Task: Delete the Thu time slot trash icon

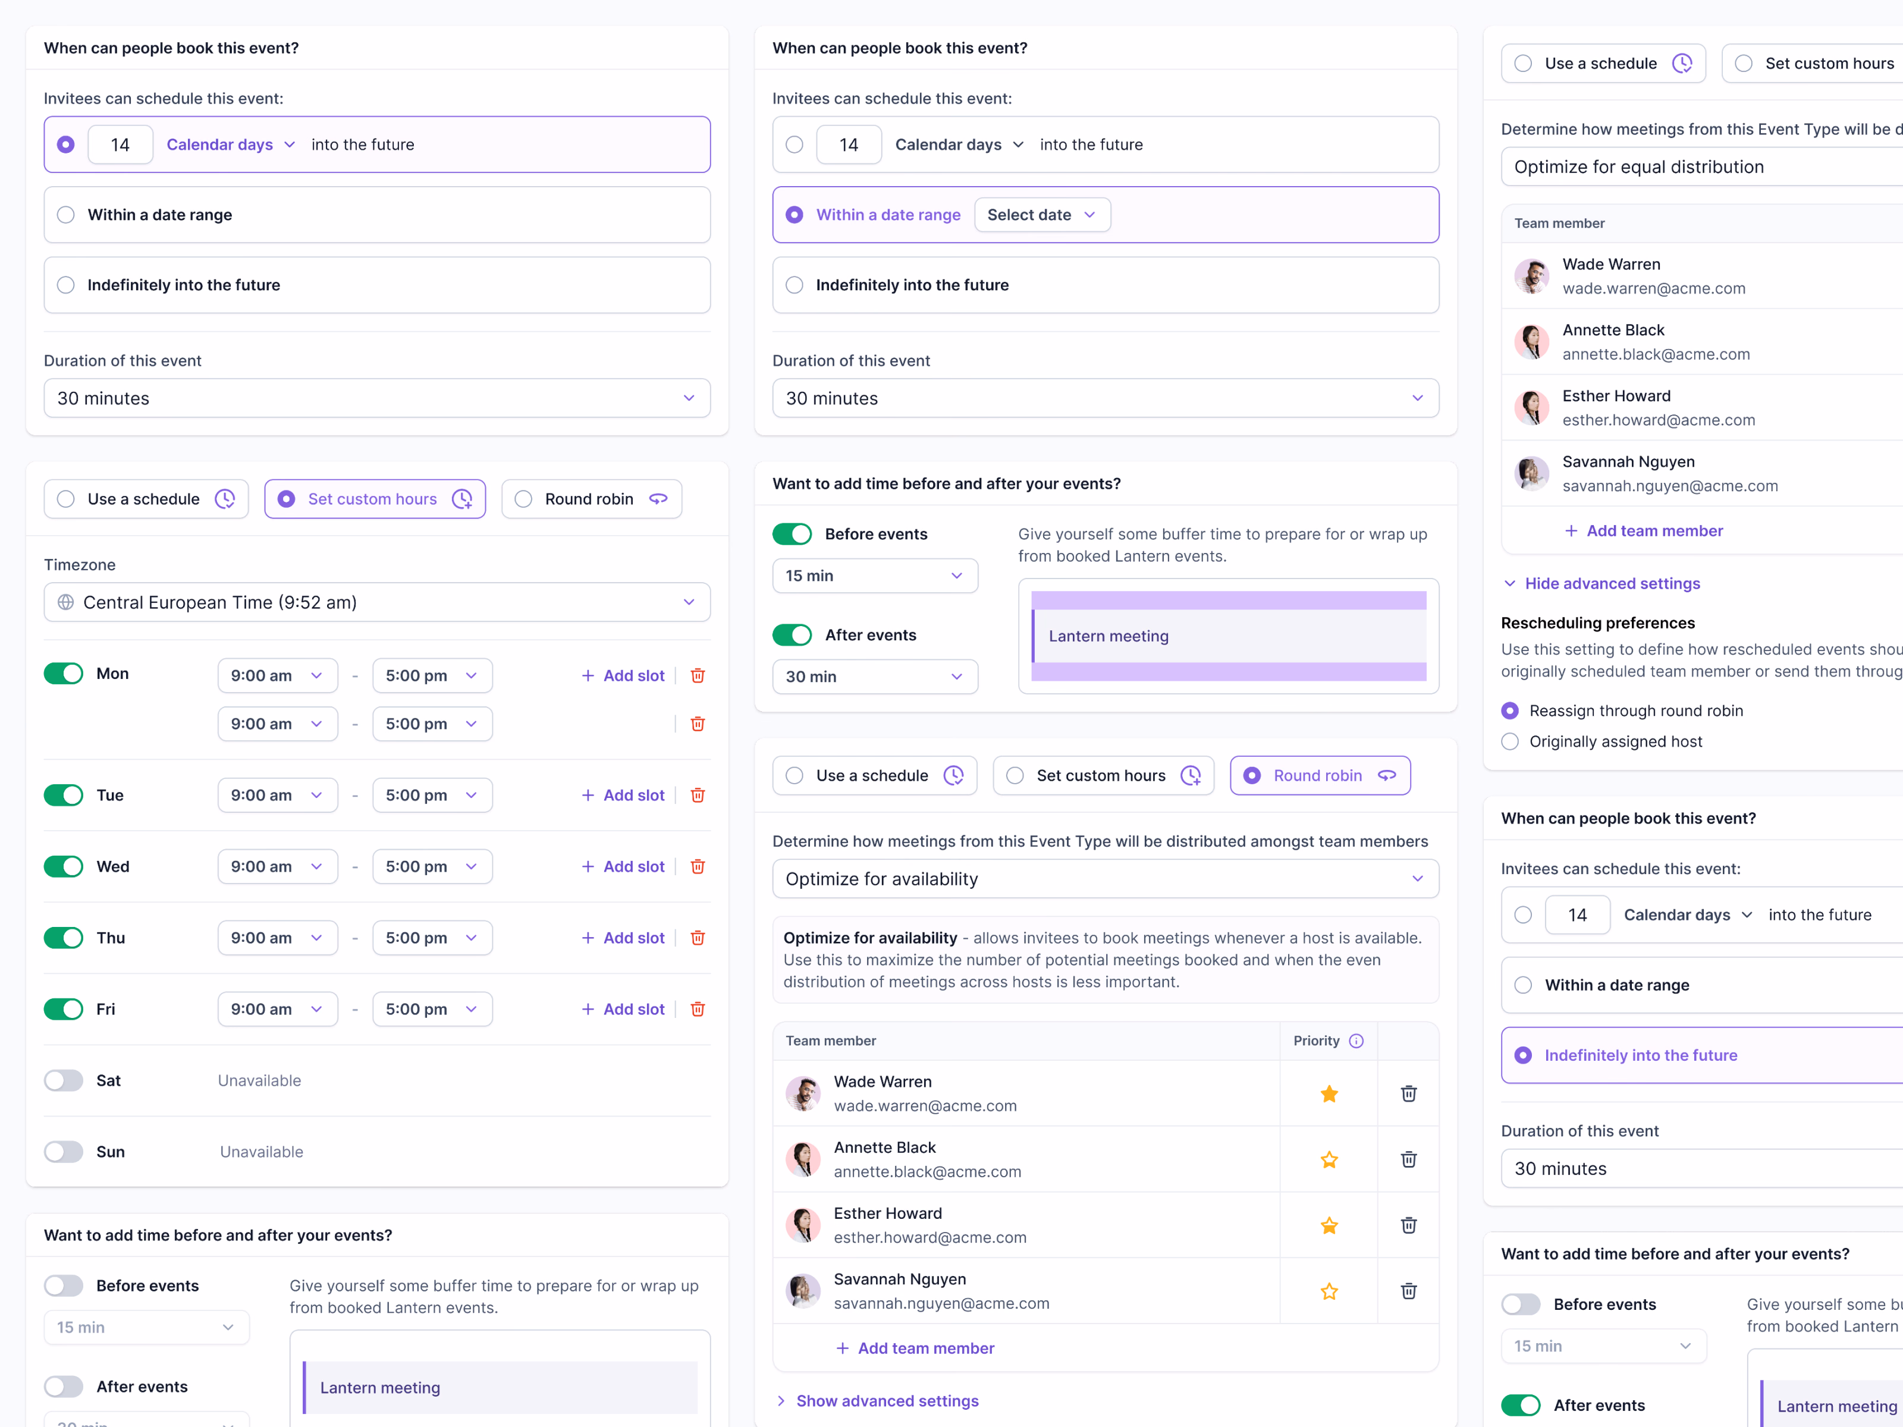Action: click(698, 938)
